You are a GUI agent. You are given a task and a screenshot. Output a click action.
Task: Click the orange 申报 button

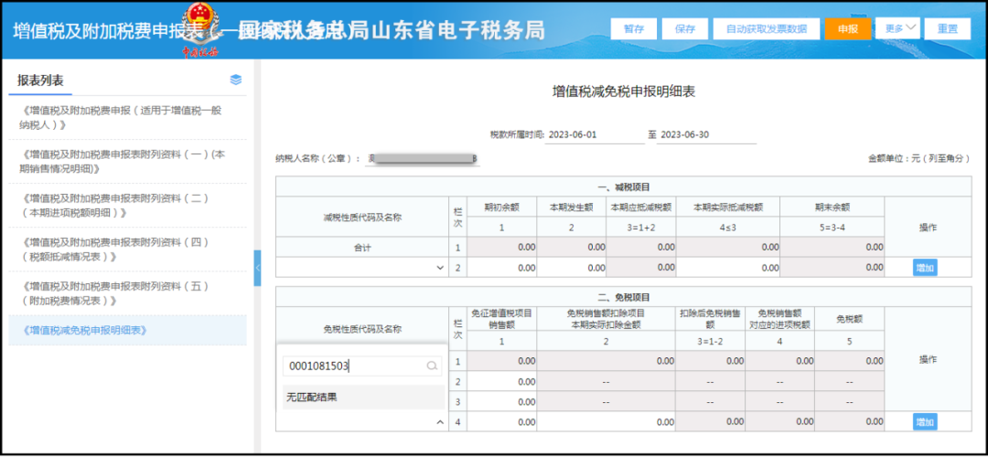[847, 29]
